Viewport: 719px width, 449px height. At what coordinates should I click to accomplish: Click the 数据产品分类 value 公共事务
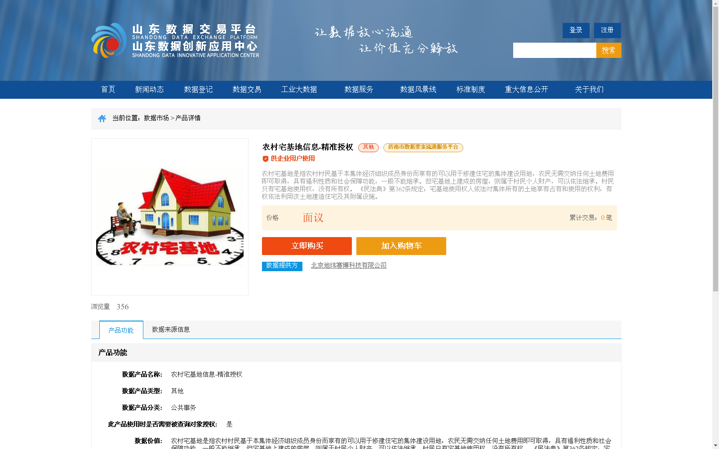(183, 408)
